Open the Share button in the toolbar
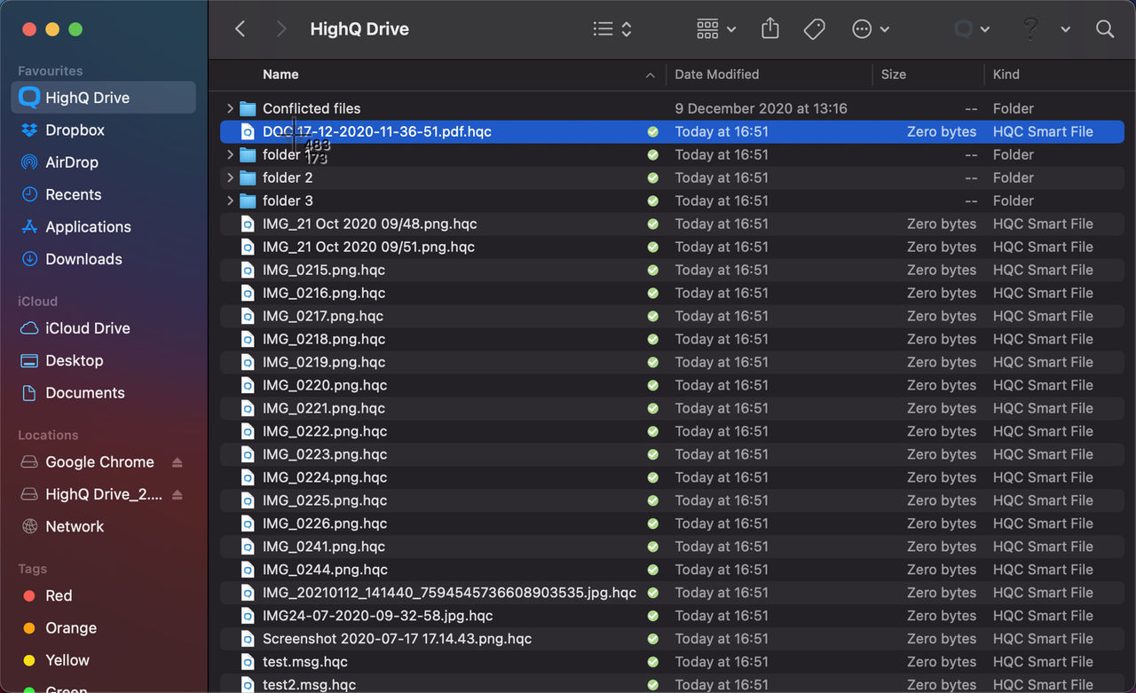This screenshot has height=693, width=1136. (x=770, y=28)
